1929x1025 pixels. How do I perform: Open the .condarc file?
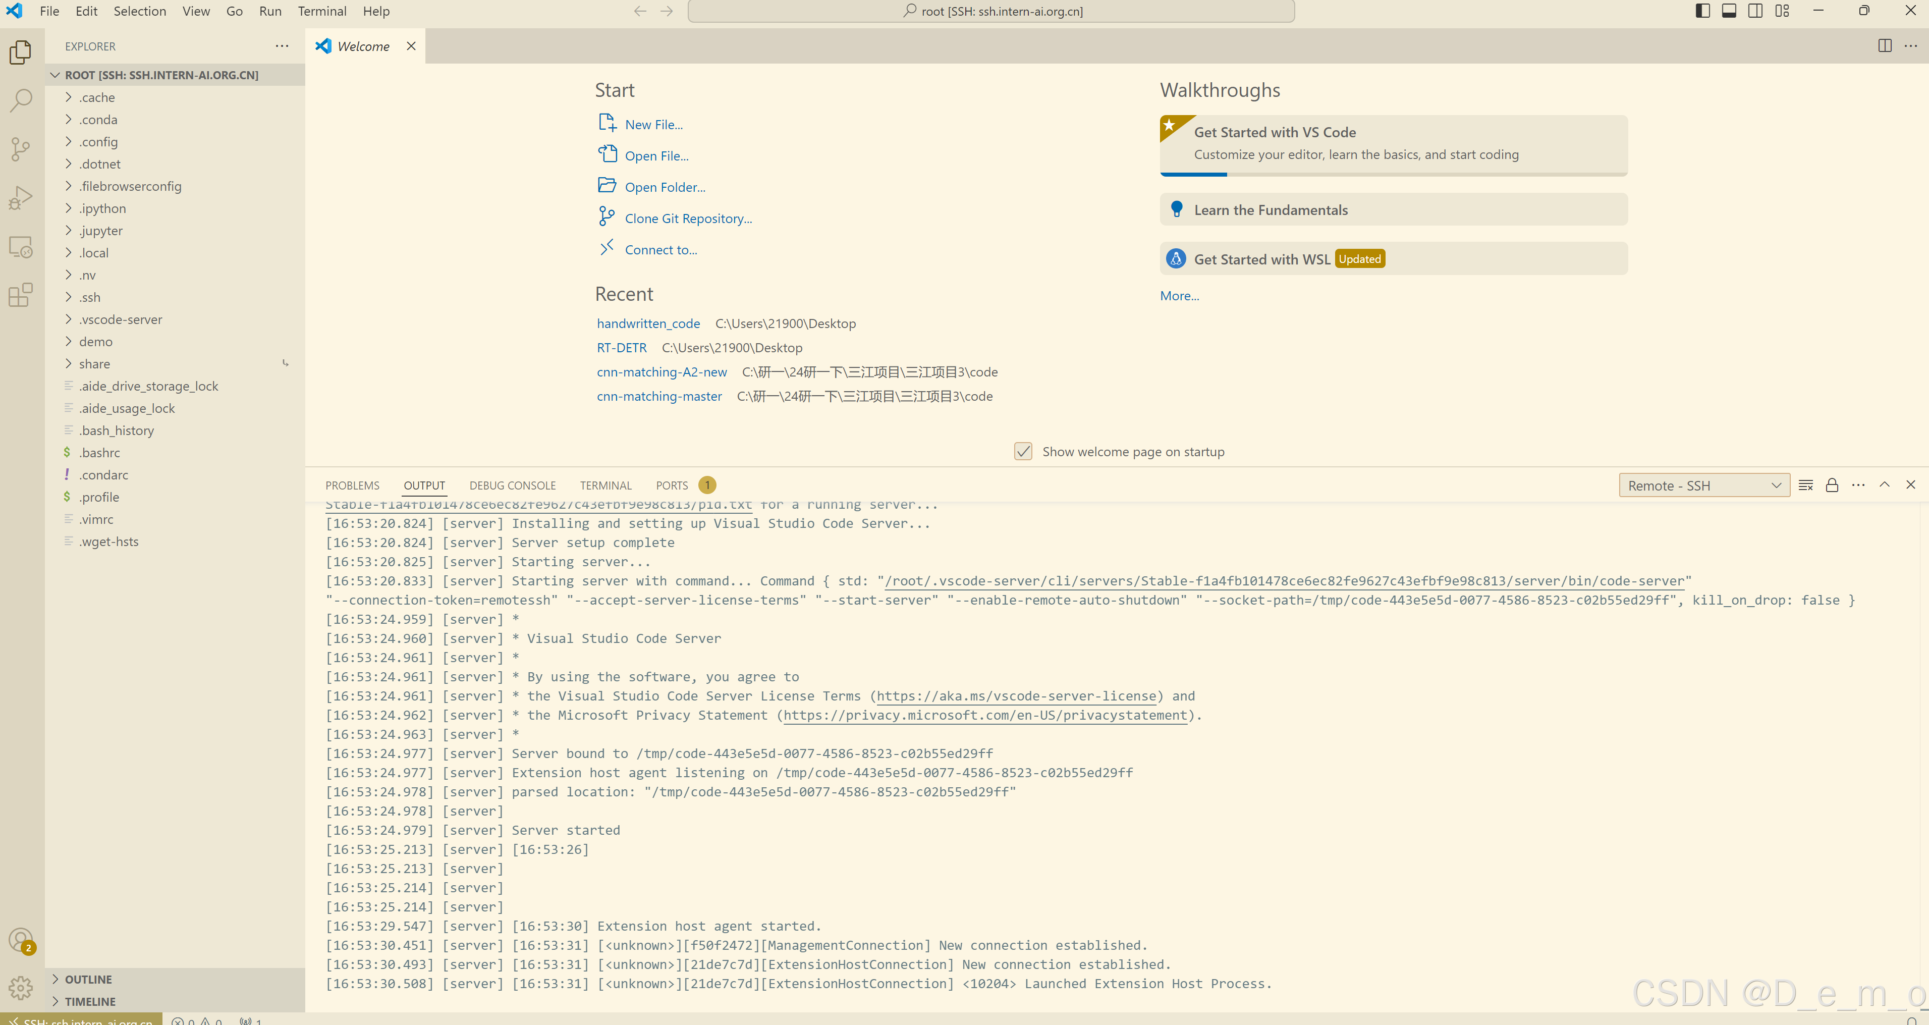coord(175,475)
